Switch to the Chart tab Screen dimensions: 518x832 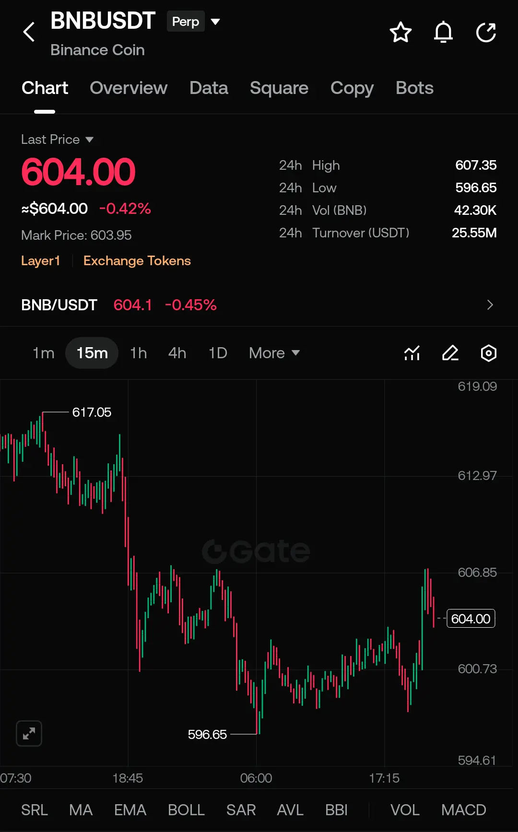pyautogui.click(x=45, y=88)
